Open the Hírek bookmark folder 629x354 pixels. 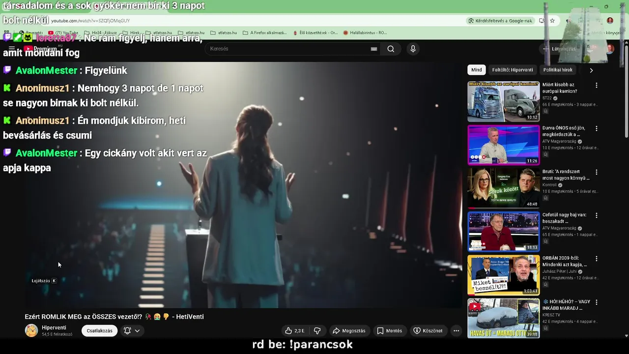coord(131,33)
